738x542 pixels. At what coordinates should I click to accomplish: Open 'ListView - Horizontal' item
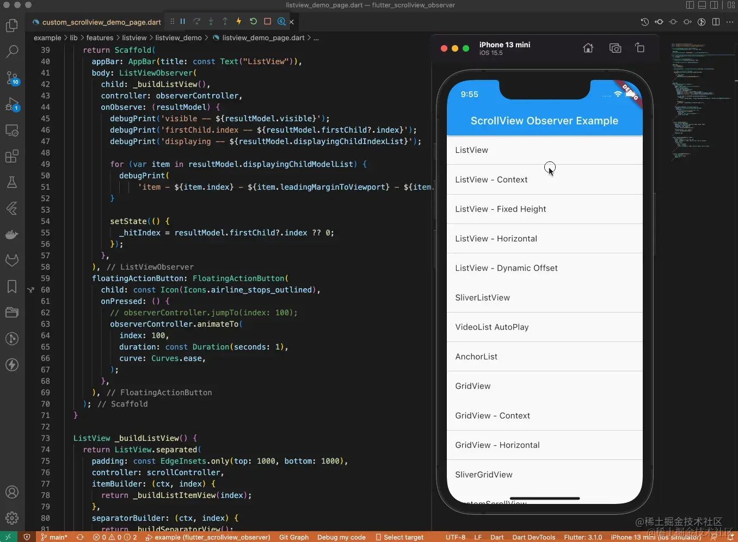(544, 239)
